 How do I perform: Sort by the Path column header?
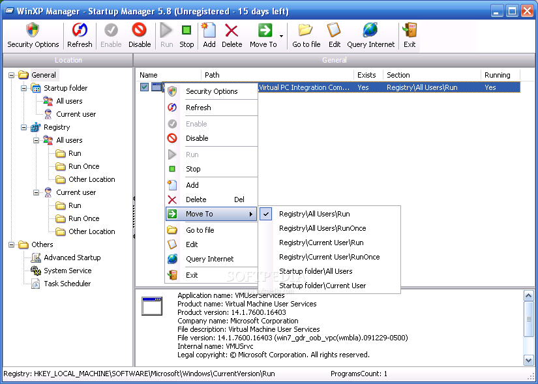[x=277, y=75]
